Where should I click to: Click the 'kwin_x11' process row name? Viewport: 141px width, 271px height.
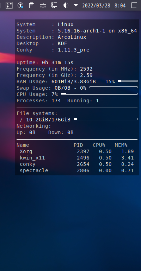click(x=32, y=158)
